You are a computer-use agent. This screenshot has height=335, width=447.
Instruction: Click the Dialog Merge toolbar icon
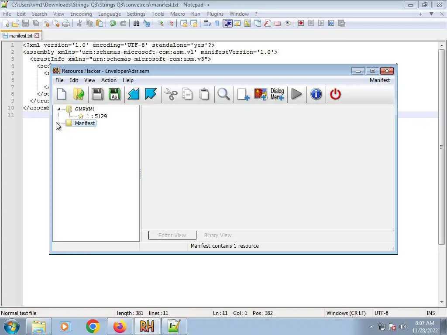277,94
